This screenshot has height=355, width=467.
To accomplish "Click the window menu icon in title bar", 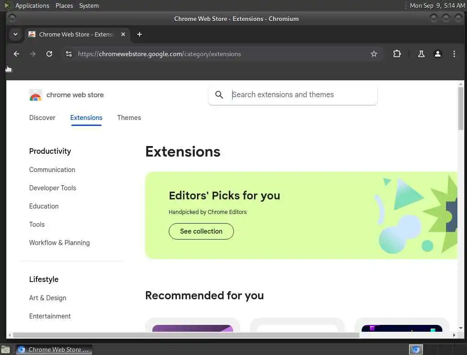I will 12,19.
